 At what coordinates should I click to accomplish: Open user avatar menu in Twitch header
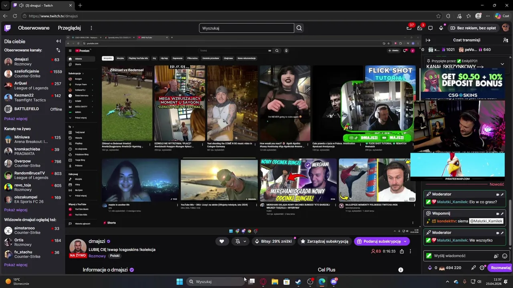(505, 28)
